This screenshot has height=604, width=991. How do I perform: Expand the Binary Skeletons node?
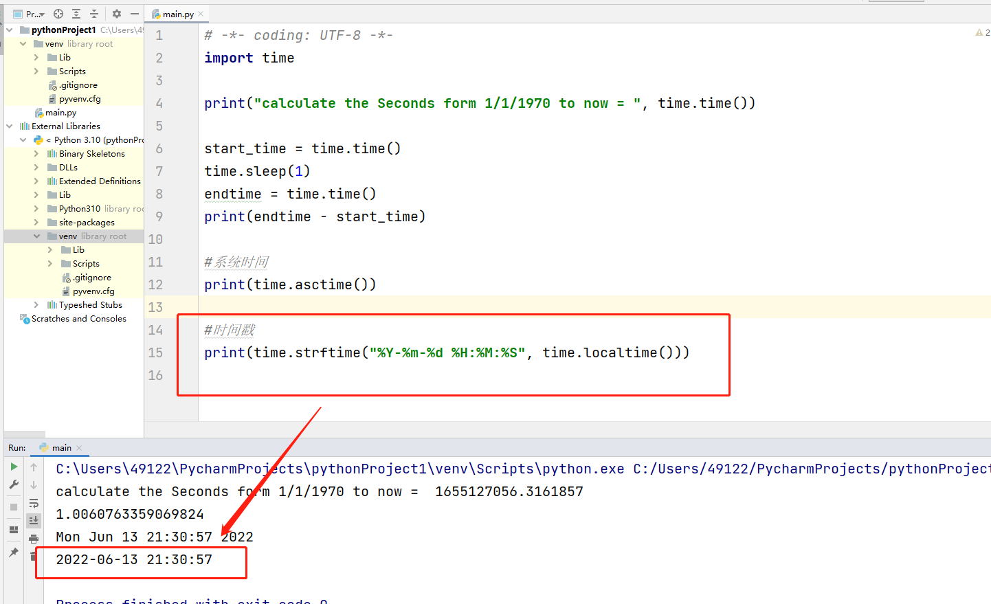tap(36, 154)
